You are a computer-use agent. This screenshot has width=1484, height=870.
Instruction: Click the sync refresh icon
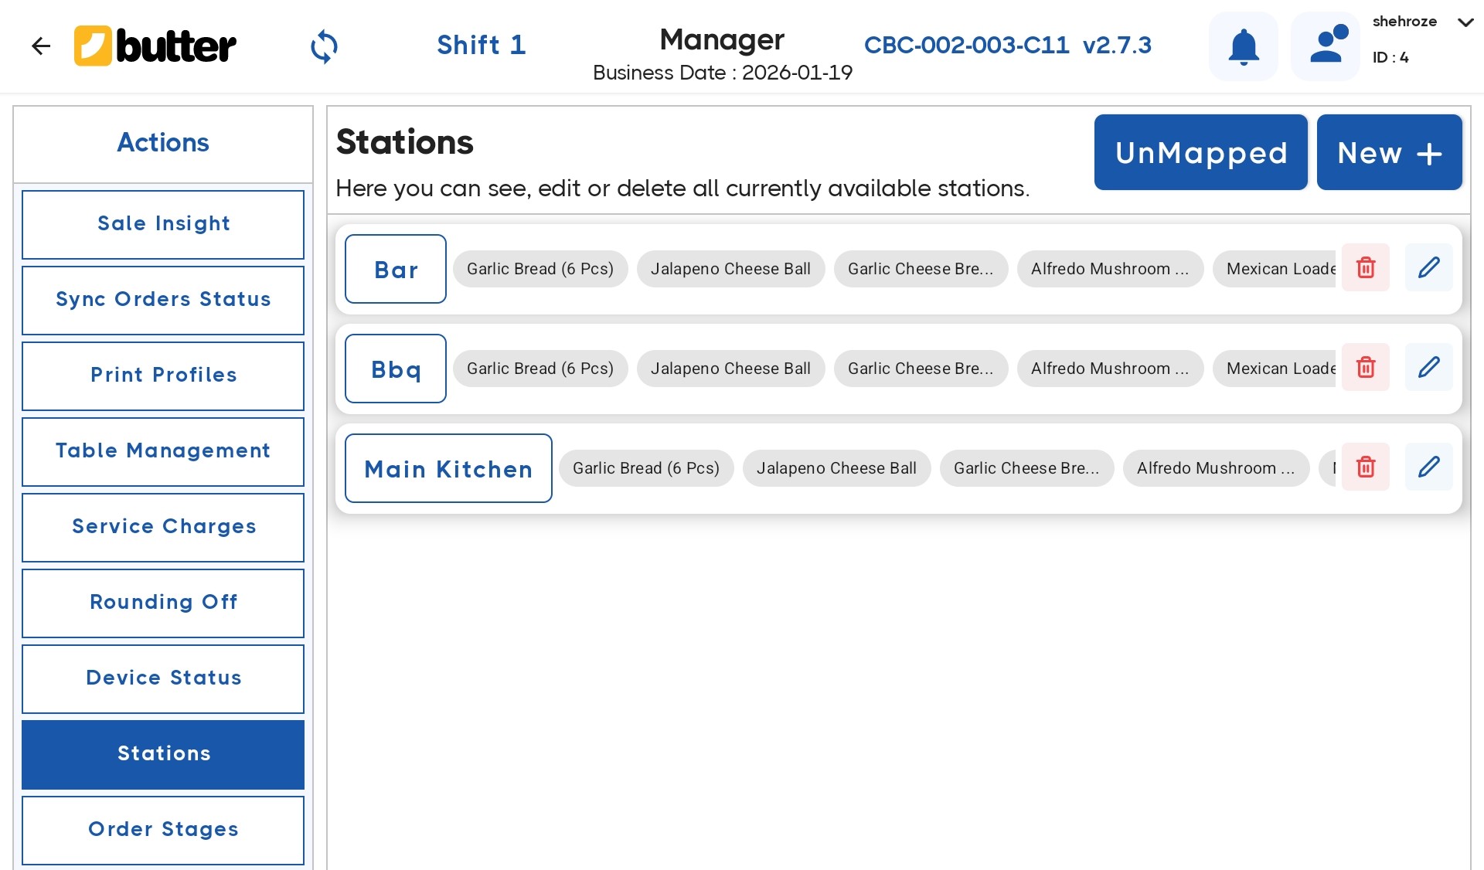coord(324,46)
